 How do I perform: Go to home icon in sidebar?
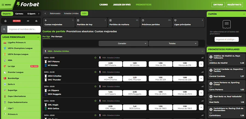(x=5, y=21)
